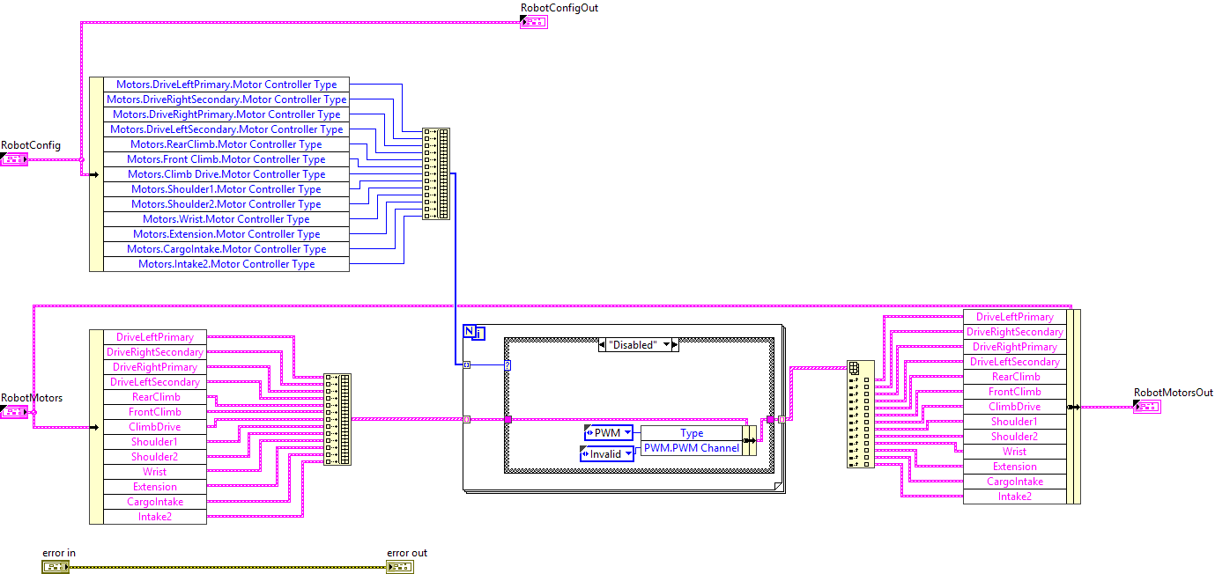Viewport: 1215px width, 574px height.
Task: Select the RobotConfig control terminal
Action: tap(15, 159)
